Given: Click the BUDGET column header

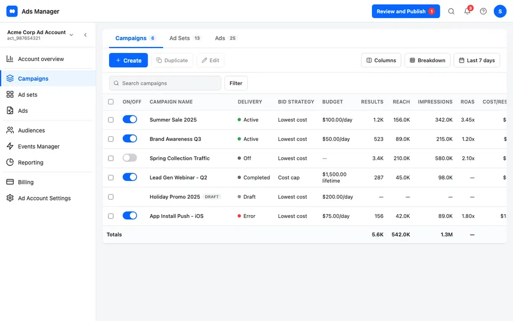Looking at the screenshot, I should click(x=332, y=102).
